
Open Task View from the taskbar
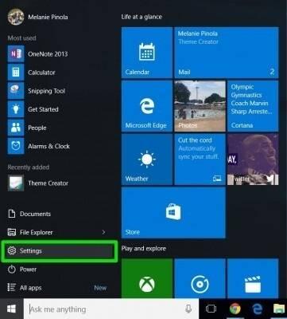click(211, 309)
